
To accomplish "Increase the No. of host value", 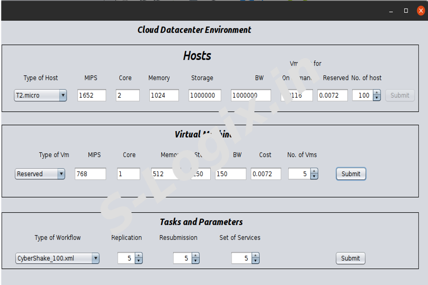I will pyautogui.click(x=377, y=93).
